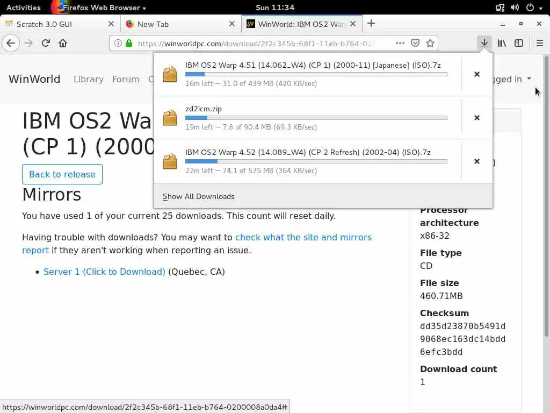The image size is (550, 413).
Task: Open the Library nav link
Action: click(x=89, y=80)
